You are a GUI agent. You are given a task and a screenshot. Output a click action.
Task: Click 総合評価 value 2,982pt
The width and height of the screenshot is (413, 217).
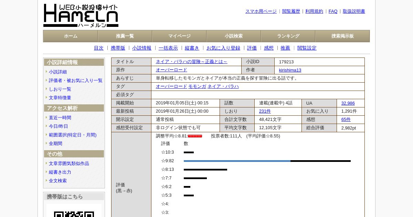pyautogui.click(x=349, y=128)
